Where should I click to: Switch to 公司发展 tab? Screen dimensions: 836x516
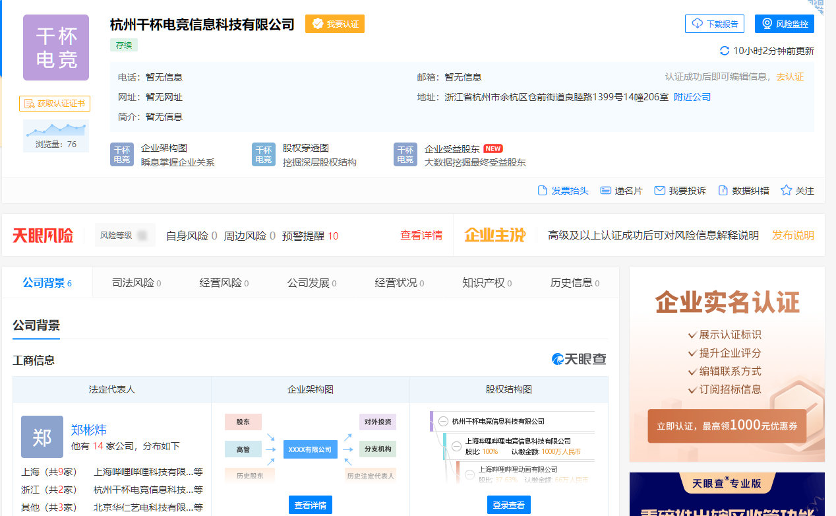point(312,283)
